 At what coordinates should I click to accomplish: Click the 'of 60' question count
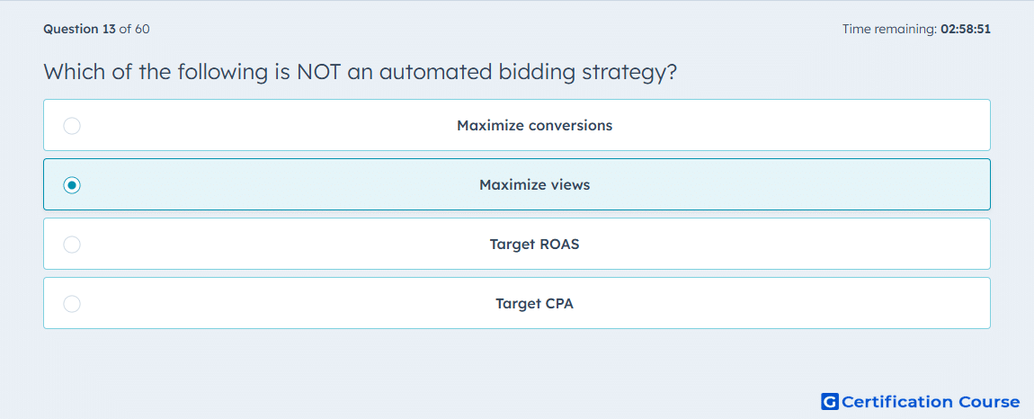coord(134,29)
